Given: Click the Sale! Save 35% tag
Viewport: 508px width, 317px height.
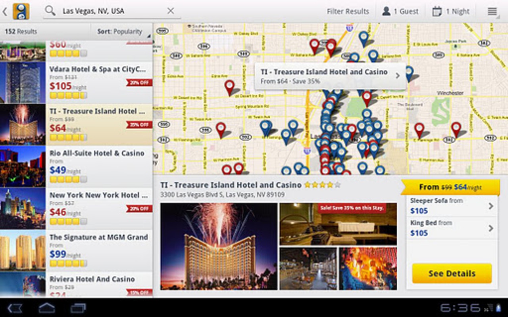Looking at the screenshot, I should point(352,208).
